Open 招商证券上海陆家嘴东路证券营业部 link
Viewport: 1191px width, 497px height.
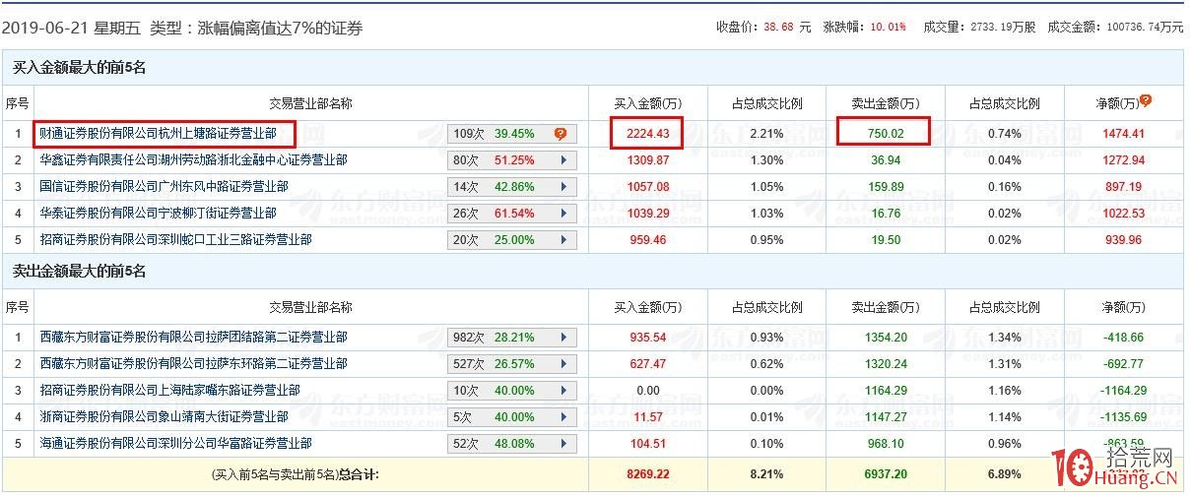point(169,390)
